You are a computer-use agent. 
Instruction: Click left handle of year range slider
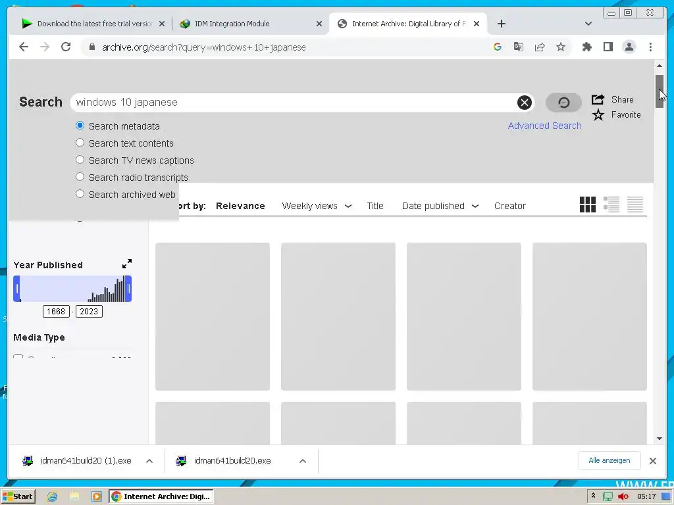click(16, 289)
